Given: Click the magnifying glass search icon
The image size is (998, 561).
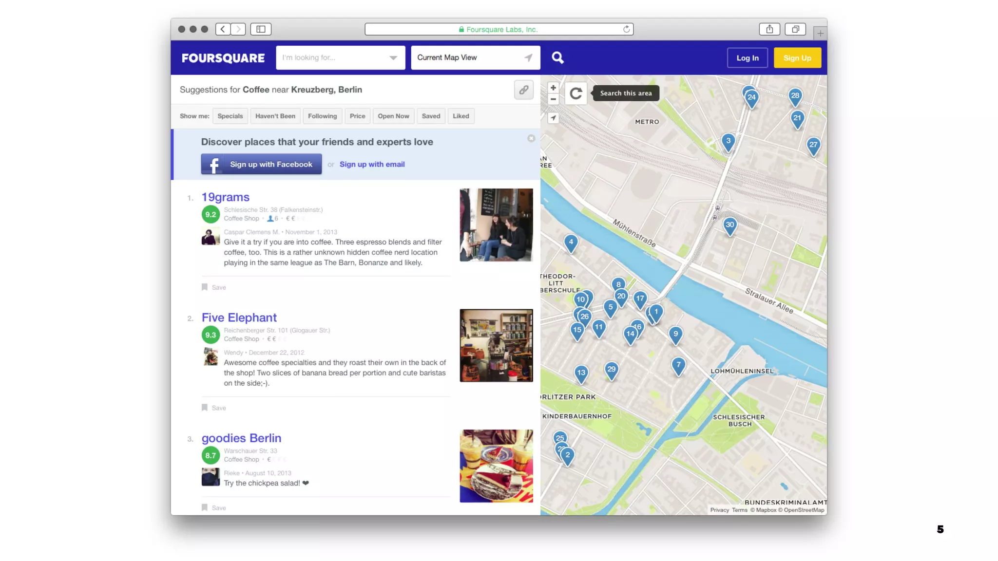Looking at the screenshot, I should pos(557,58).
